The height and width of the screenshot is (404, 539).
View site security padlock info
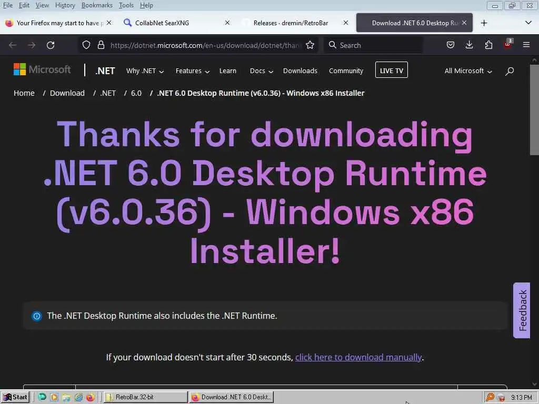(x=101, y=45)
